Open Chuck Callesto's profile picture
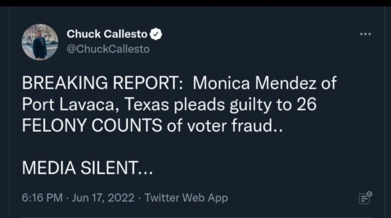391x218 pixels. click(40, 42)
